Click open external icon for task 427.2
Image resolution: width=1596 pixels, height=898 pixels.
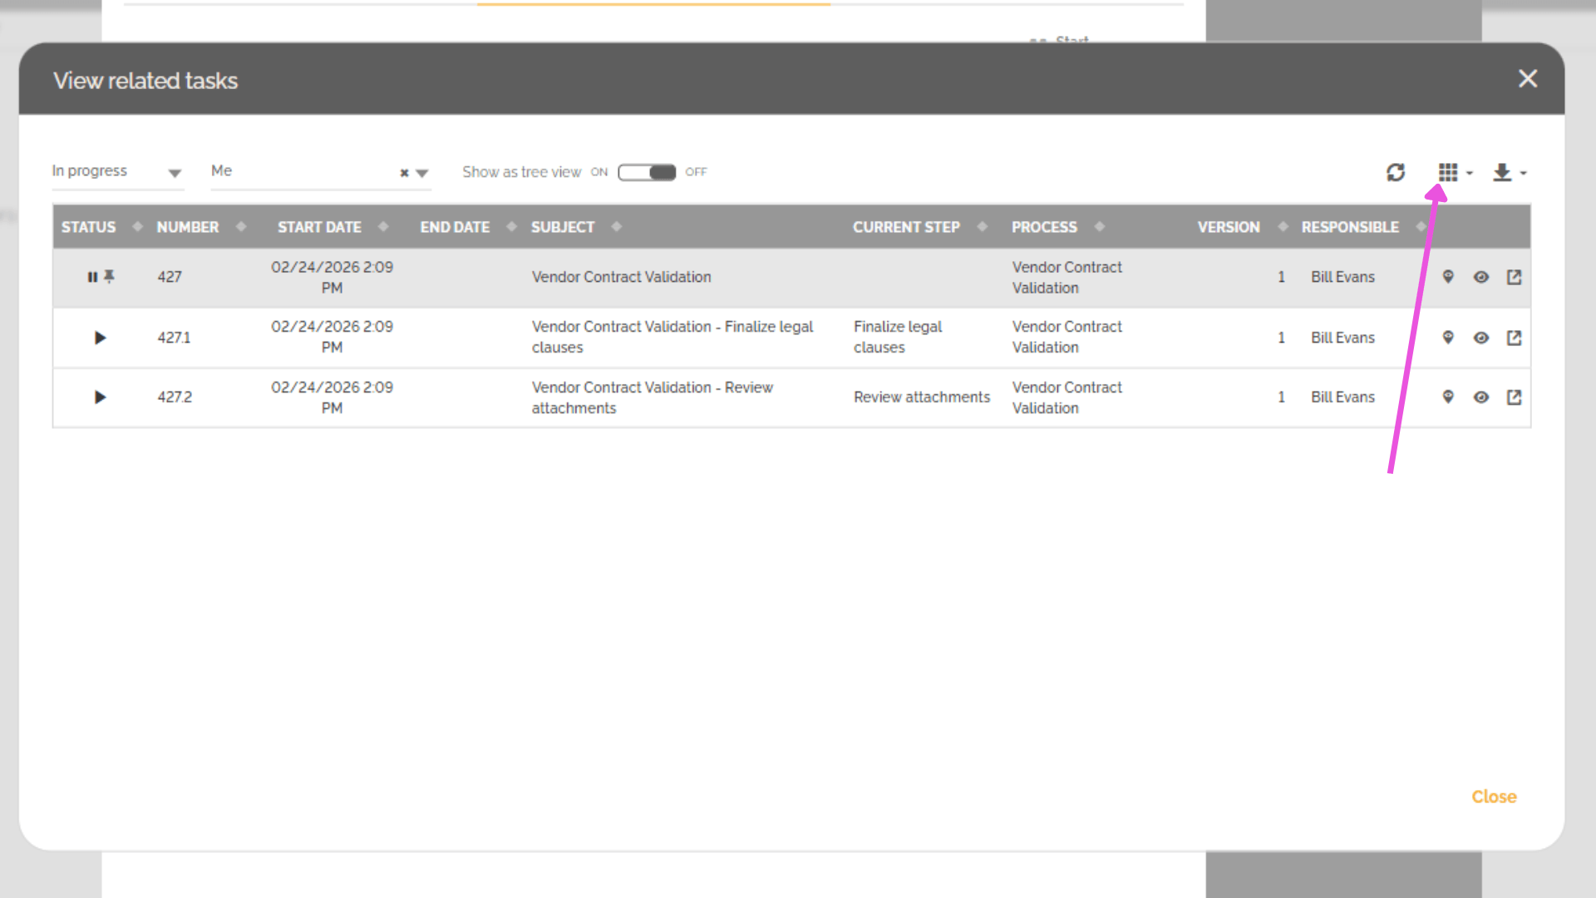point(1514,397)
